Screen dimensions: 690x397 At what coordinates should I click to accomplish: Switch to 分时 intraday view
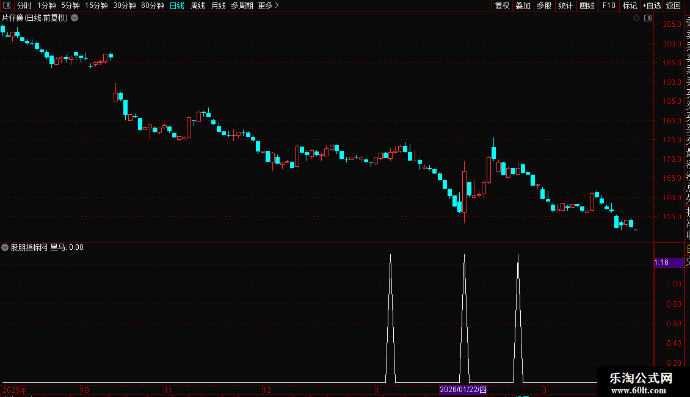tap(24, 5)
